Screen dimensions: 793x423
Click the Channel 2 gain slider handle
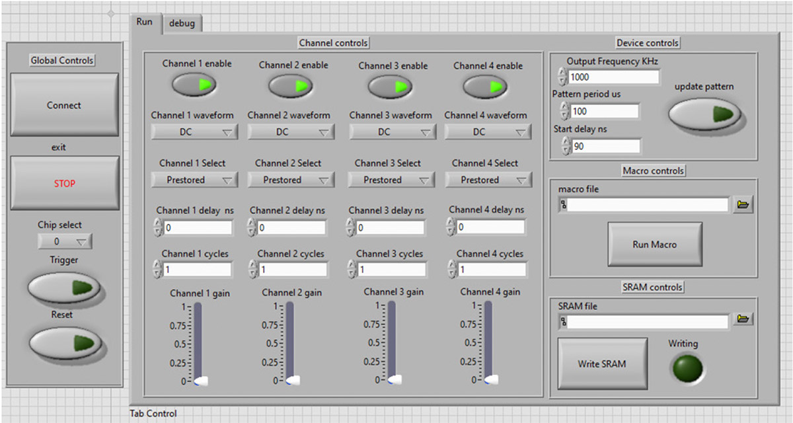pos(292,381)
